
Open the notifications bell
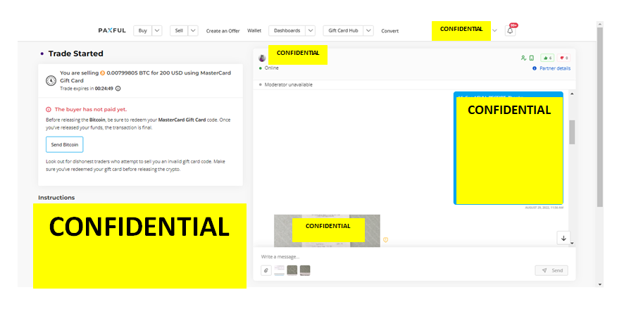tap(510, 31)
